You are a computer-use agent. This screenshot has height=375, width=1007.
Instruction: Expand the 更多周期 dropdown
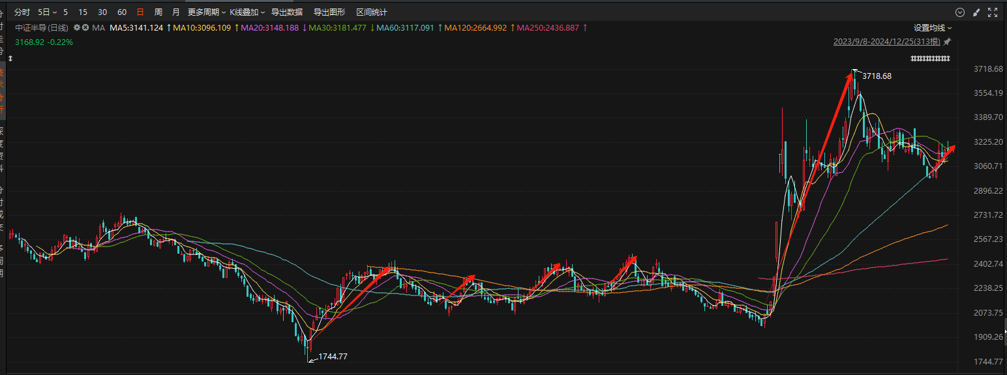point(206,12)
